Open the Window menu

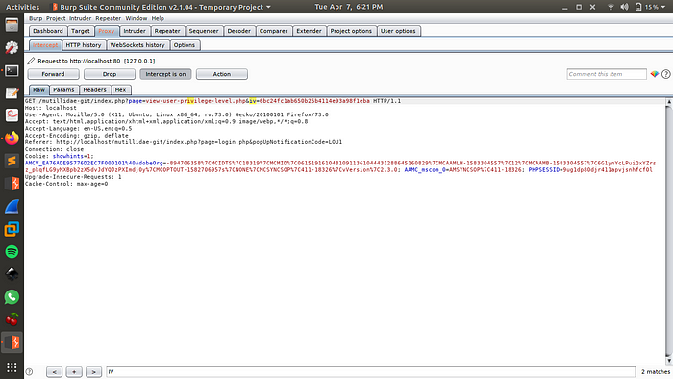(137, 18)
